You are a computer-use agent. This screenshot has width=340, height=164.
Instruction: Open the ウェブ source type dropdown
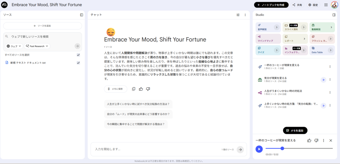pyautogui.click(x=14, y=46)
